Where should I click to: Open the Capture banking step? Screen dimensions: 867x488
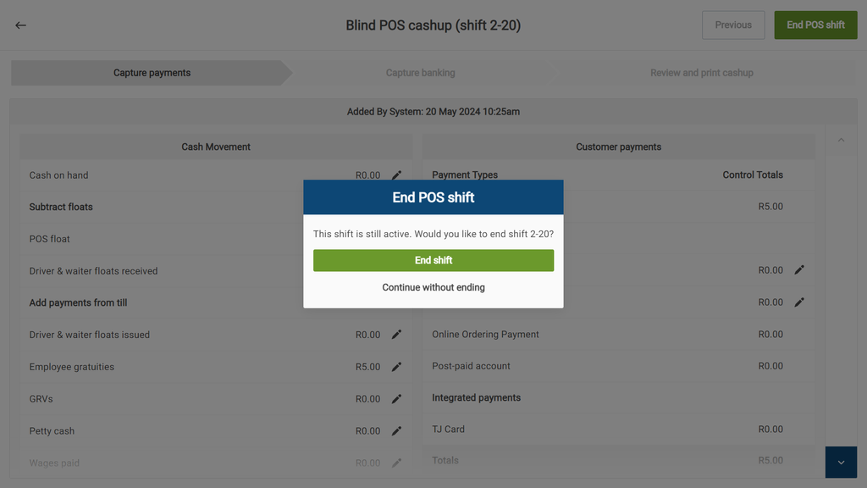[x=420, y=73]
